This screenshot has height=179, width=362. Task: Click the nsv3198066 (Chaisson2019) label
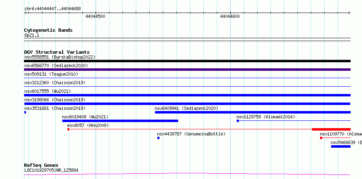coord(55,100)
